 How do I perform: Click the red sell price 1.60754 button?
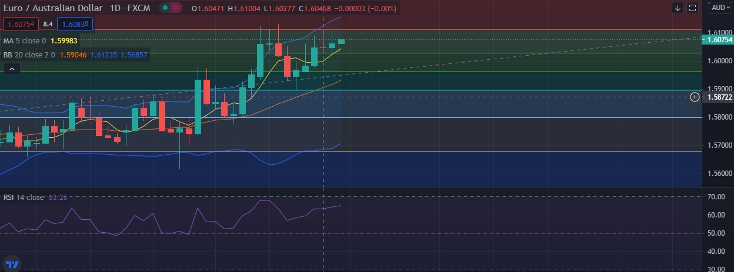(x=21, y=24)
